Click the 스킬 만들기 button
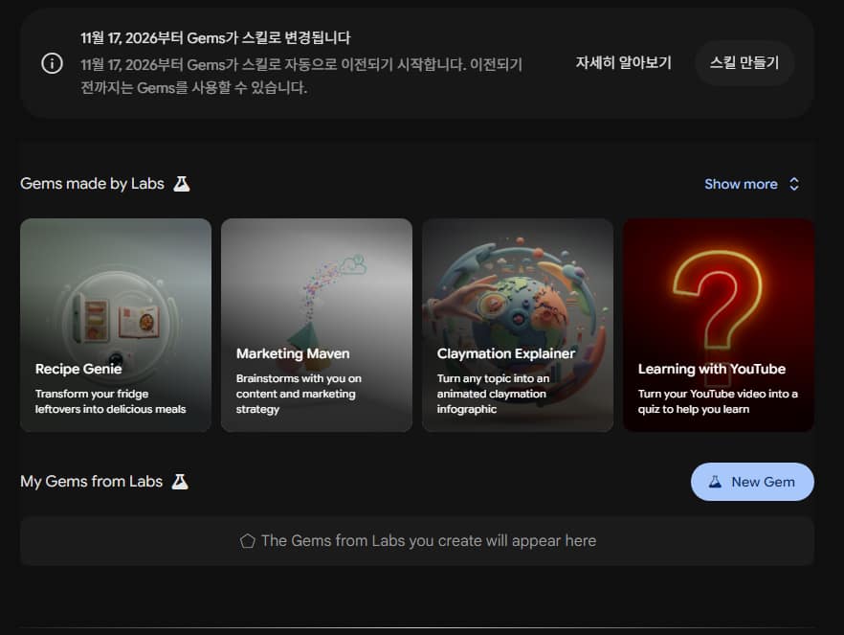Image resolution: width=844 pixels, height=635 pixels. pyautogui.click(x=744, y=63)
